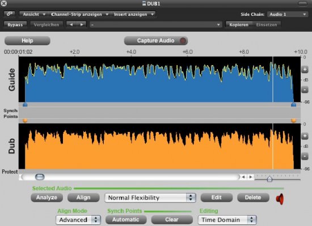Open the Ansicht dropdown menu
This screenshot has width=312, height=226.
(x=33, y=14)
